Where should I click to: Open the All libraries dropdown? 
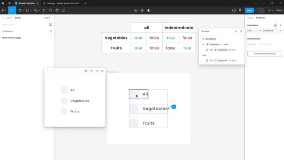tap(8, 32)
